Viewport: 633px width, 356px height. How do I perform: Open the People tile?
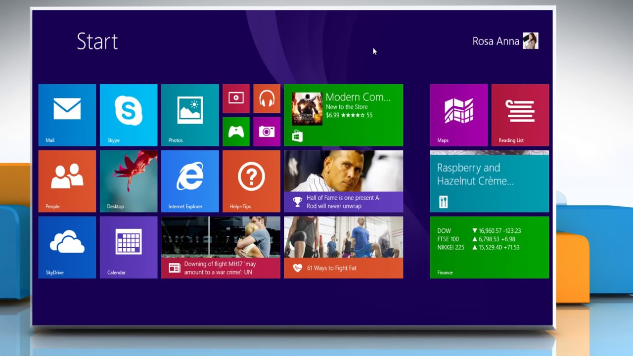coord(67,181)
